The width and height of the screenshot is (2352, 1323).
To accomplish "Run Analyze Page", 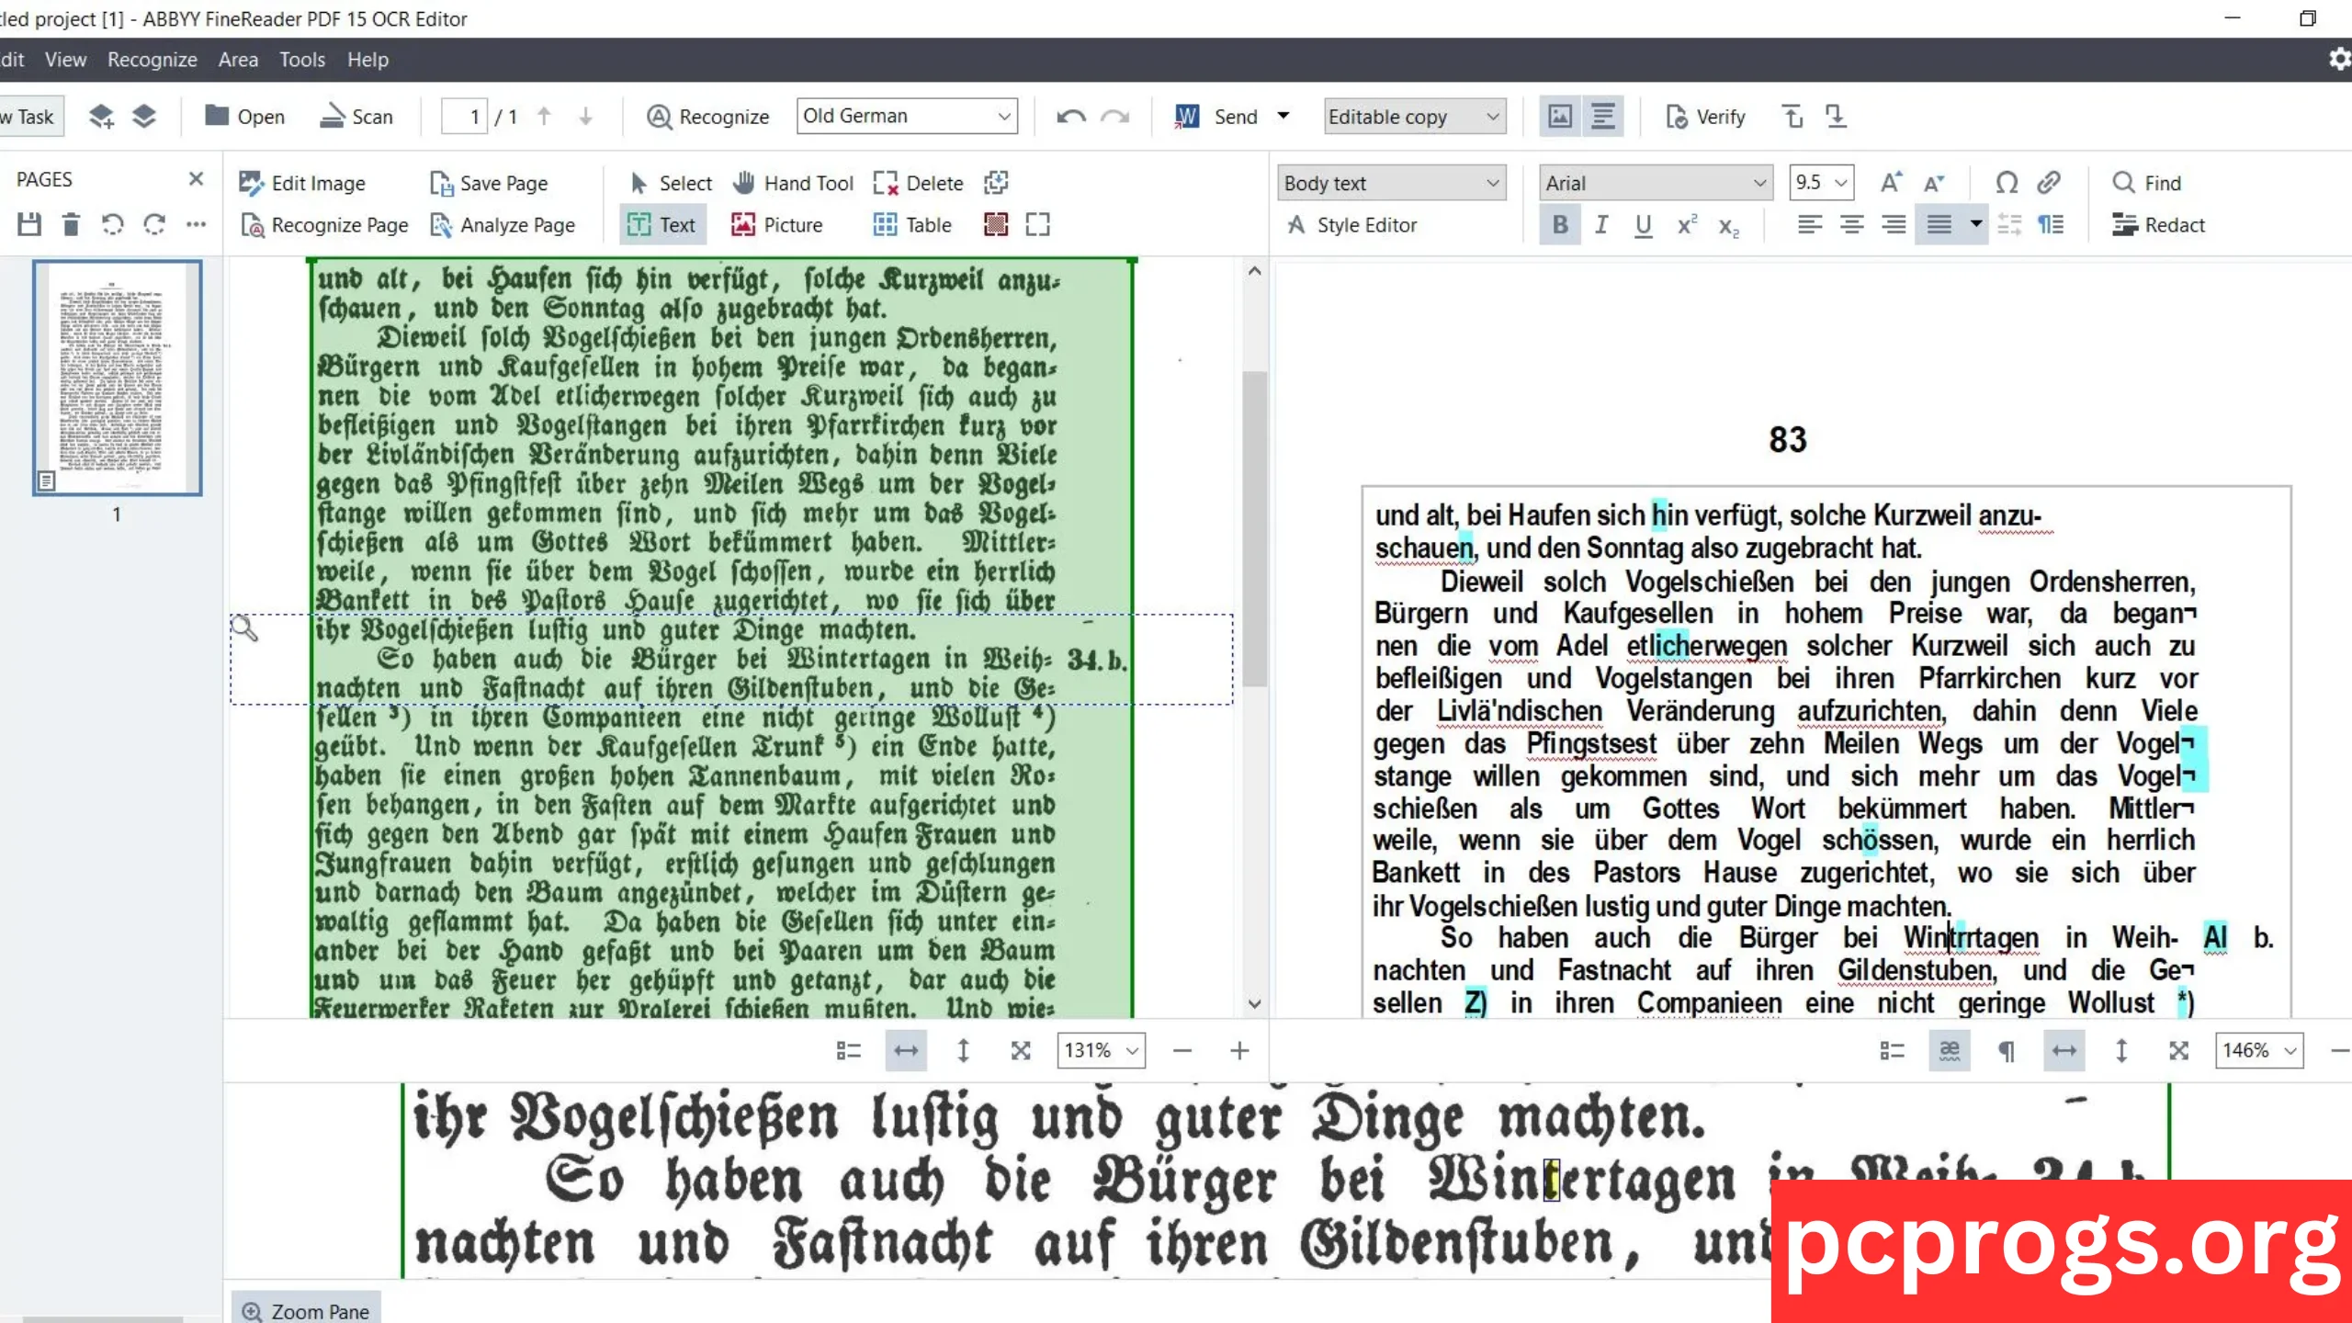I will pyautogui.click(x=503, y=225).
